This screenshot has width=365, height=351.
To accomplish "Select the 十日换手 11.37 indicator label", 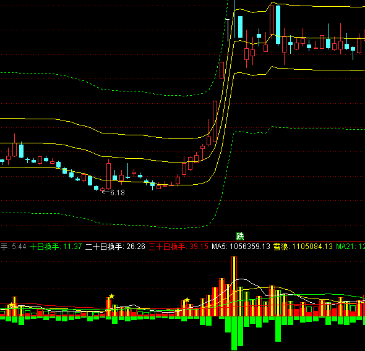I will click(x=56, y=247).
